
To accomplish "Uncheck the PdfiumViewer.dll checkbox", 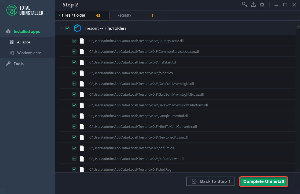I will coord(74,158).
